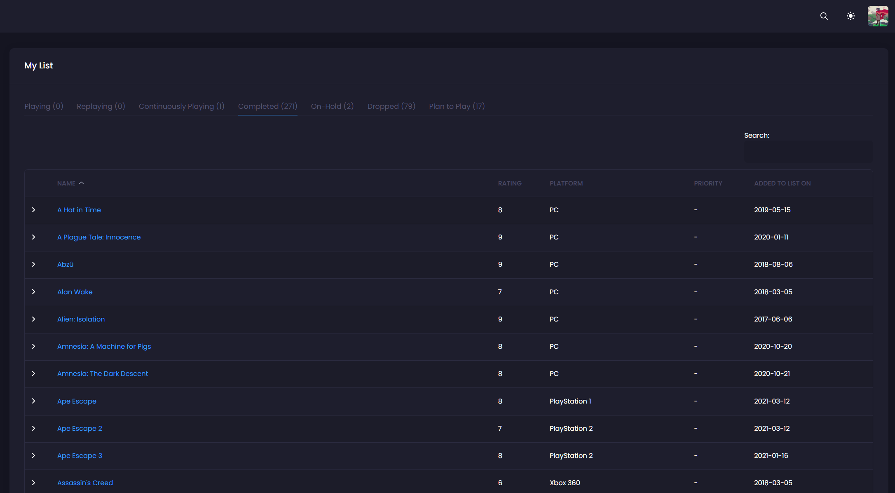Open the Ape Escape link

tap(77, 401)
